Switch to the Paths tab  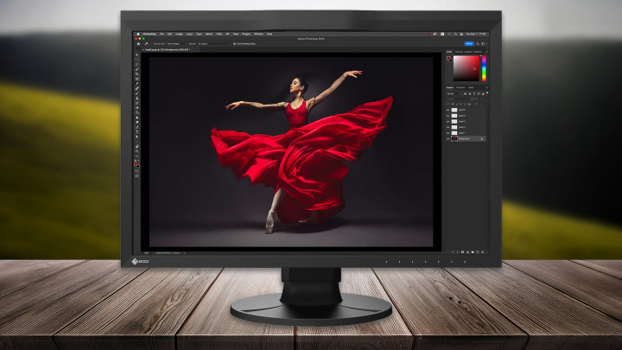[x=471, y=87]
